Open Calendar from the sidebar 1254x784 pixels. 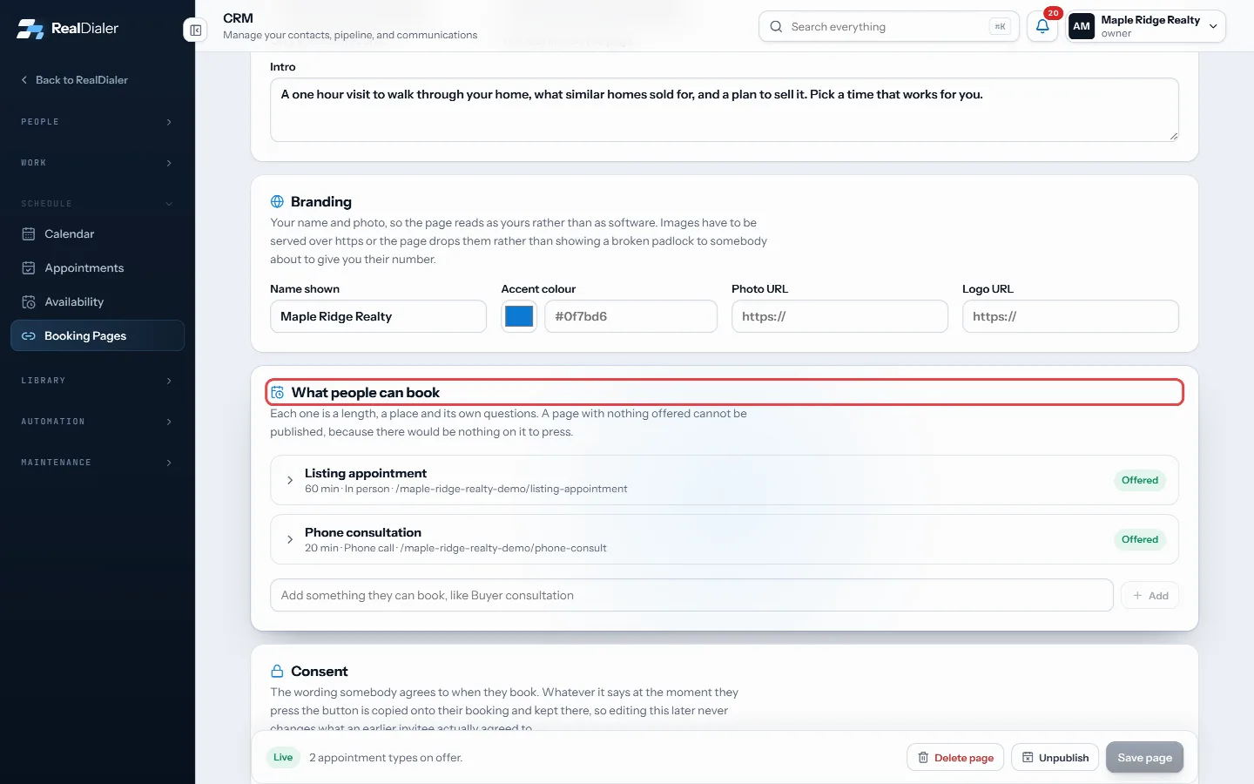tap(98, 234)
